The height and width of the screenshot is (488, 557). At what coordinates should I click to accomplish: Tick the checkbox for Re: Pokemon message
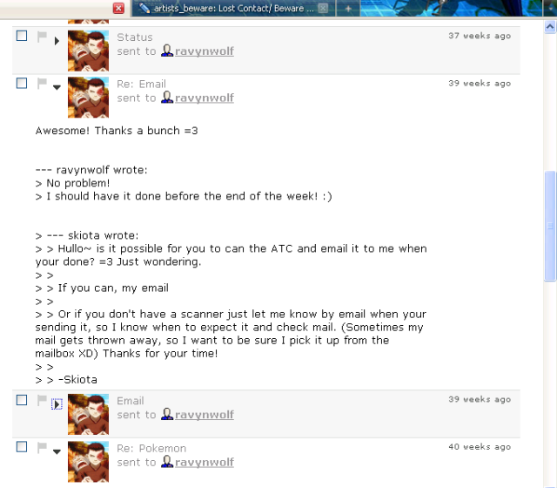click(22, 447)
